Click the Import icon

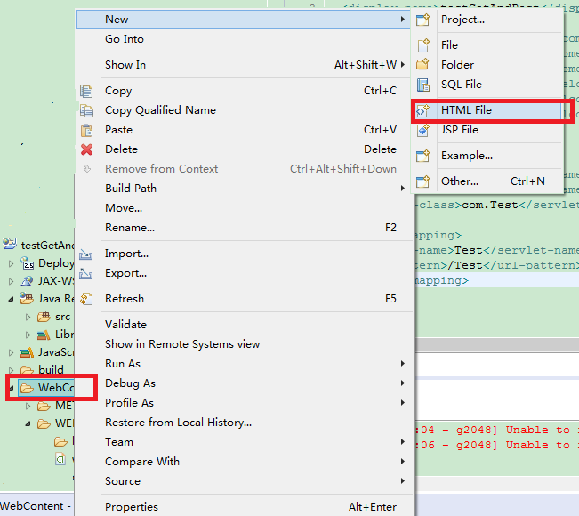point(85,254)
